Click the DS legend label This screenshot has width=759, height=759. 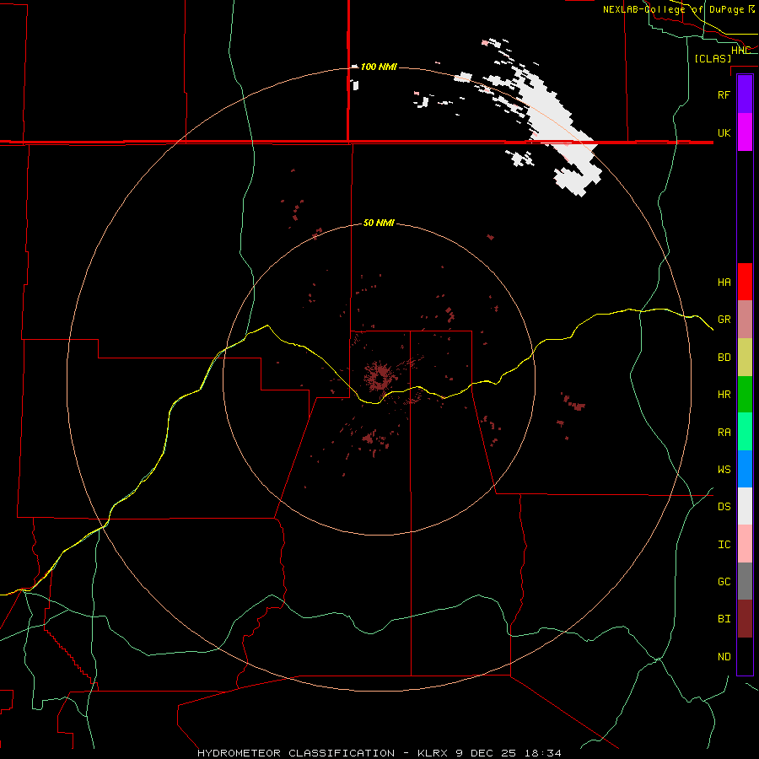pos(724,507)
